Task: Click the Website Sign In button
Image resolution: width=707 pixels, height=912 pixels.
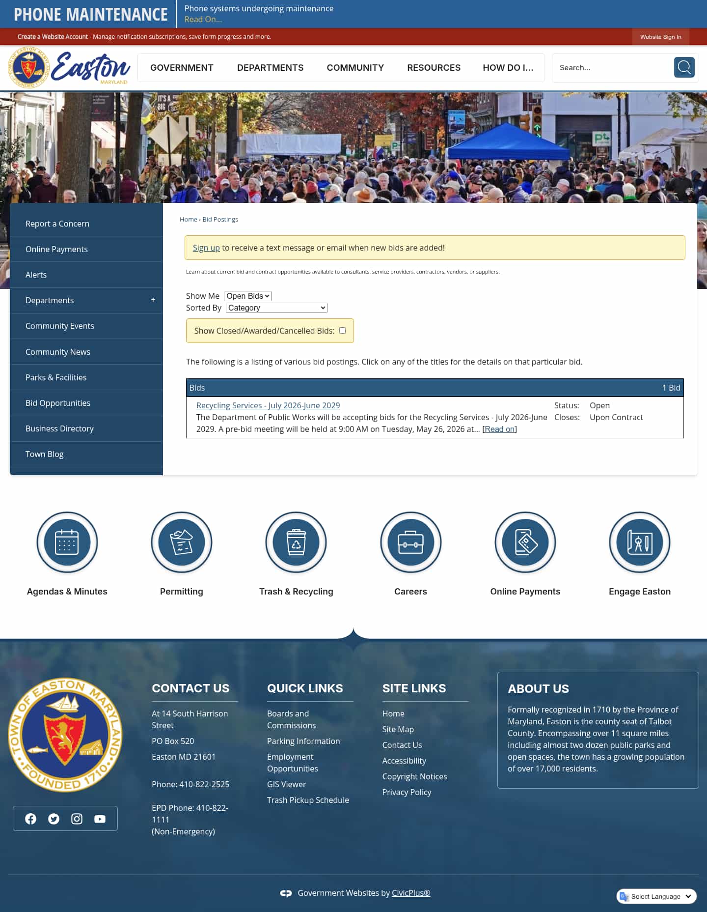Action: (660, 37)
